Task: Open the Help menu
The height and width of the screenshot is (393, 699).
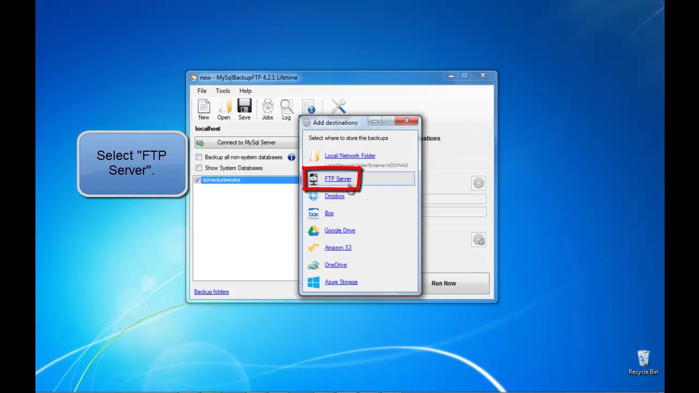Action: 245,91
